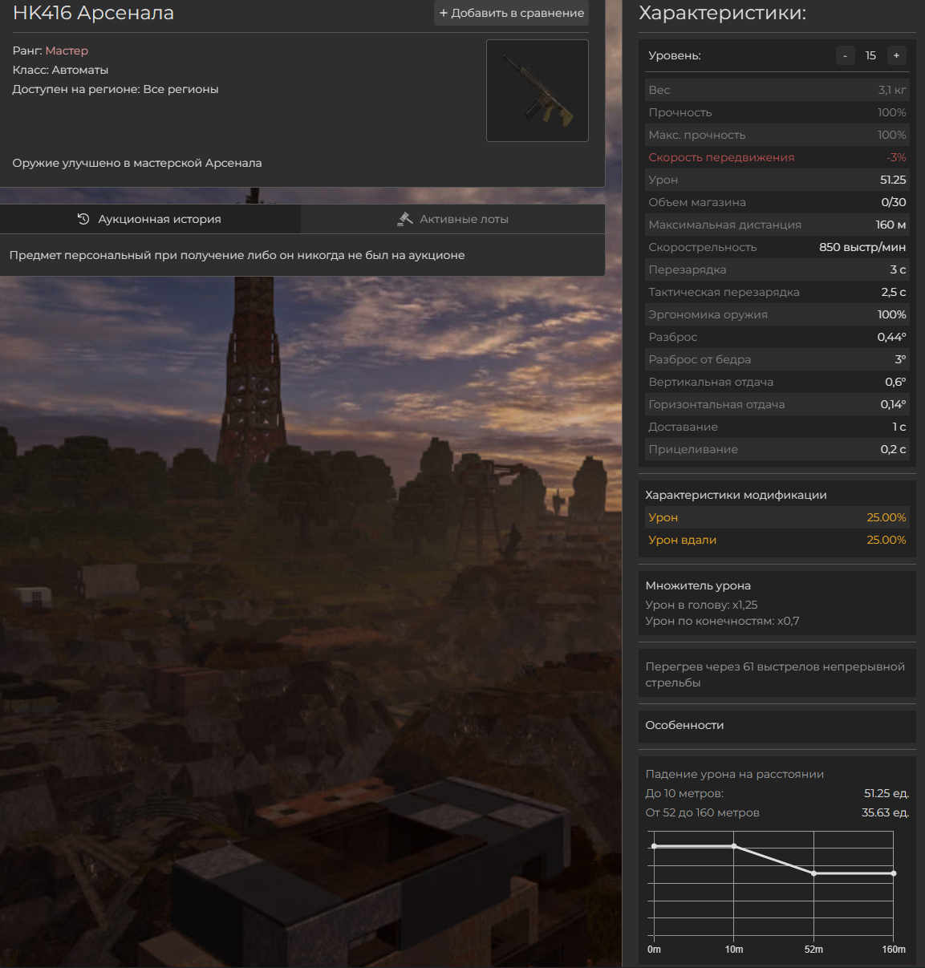Open the Аукционная история tab
Image resolution: width=925 pixels, height=968 pixels.
click(150, 219)
